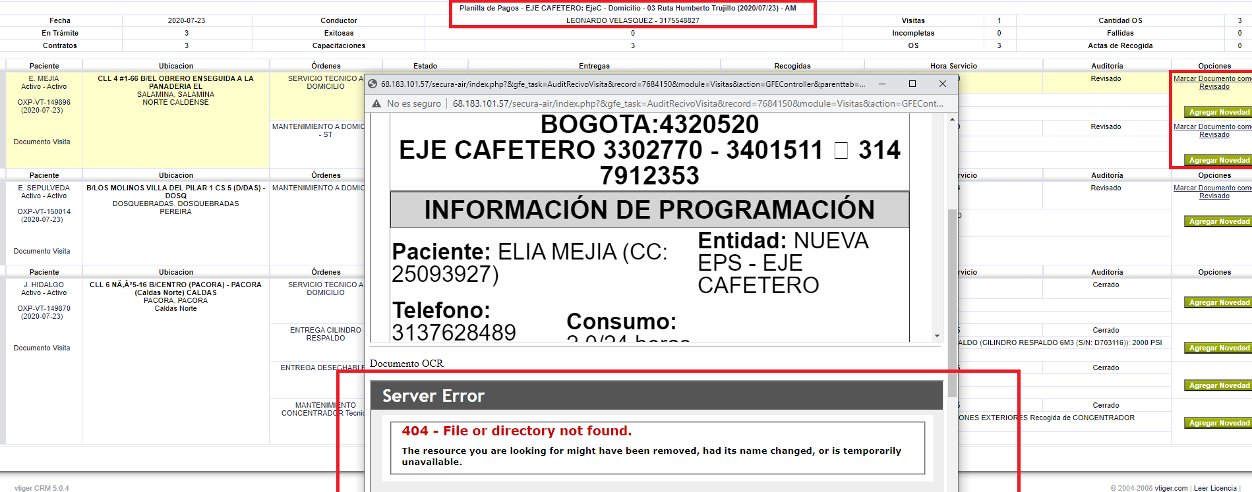
Task: Click the scroll-up arrow of the popup scrollbar
Action: 952,119
